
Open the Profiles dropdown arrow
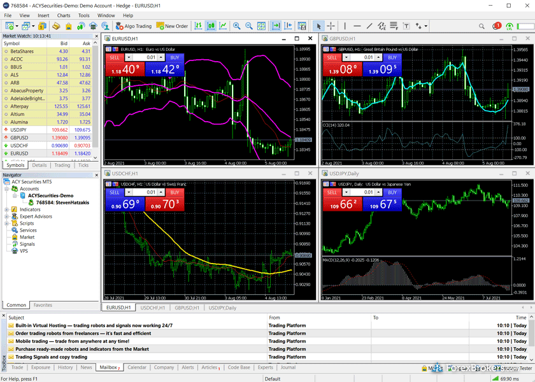33,26
